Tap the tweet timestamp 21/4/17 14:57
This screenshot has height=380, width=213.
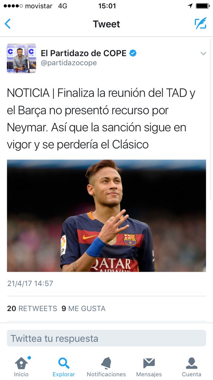pos(30,283)
